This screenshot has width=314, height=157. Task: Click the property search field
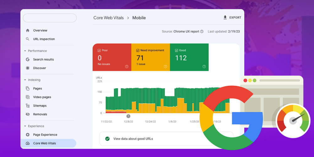pyautogui.click(x=50, y=18)
